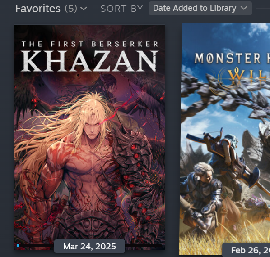Image resolution: width=270 pixels, height=257 pixels.
Task: Click the blue progress indicator on Khazan
Action: tap(18, 246)
